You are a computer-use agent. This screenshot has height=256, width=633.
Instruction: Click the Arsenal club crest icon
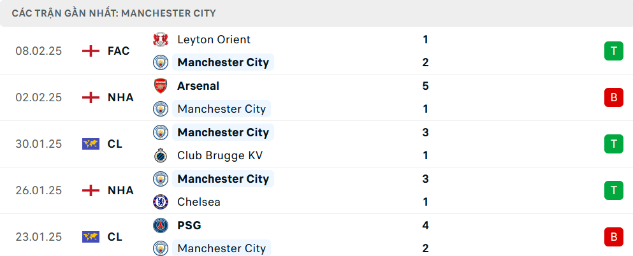pyautogui.click(x=160, y=86)
